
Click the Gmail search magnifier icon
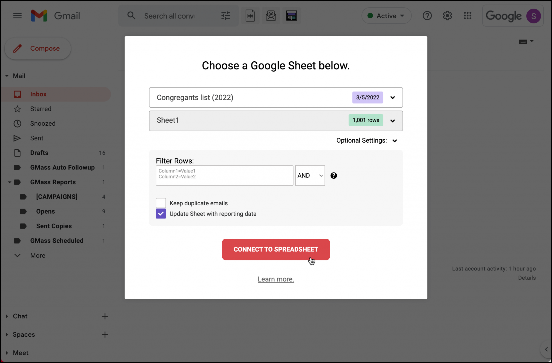point(131,16)
